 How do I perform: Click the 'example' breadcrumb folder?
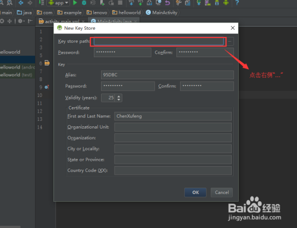(x=69, y=13)
